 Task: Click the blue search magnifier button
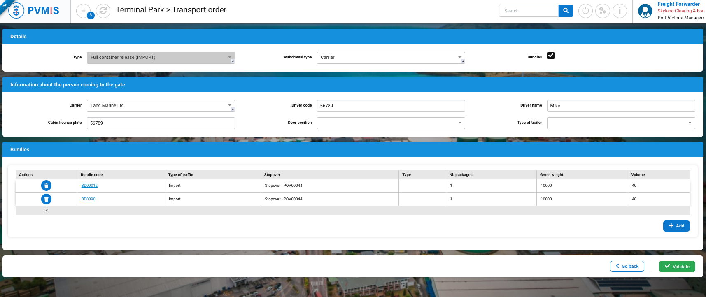coord(566,11)
